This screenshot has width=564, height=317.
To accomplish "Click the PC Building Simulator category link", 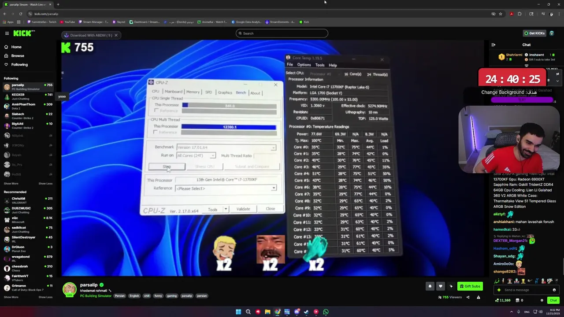I will tap(96, 296).
